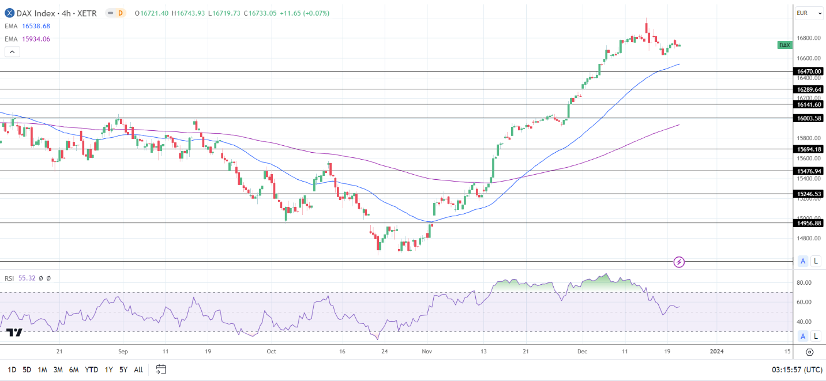
Task: Select the 1Y time range
Action: [x=108, y=369]
